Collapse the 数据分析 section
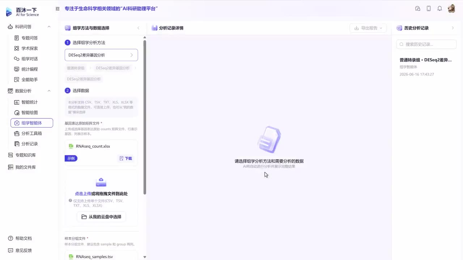This screenshot has width=463, height=260. tap(49, 91)
